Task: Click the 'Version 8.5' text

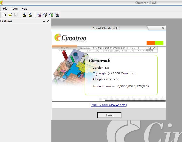Action: [x=101, y=68]
